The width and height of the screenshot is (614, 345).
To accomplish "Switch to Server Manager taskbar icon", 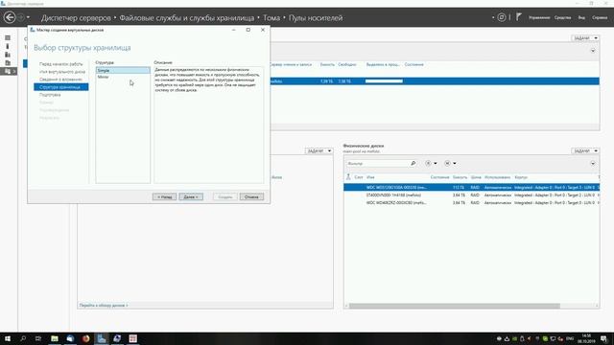I will pos(102,338).
